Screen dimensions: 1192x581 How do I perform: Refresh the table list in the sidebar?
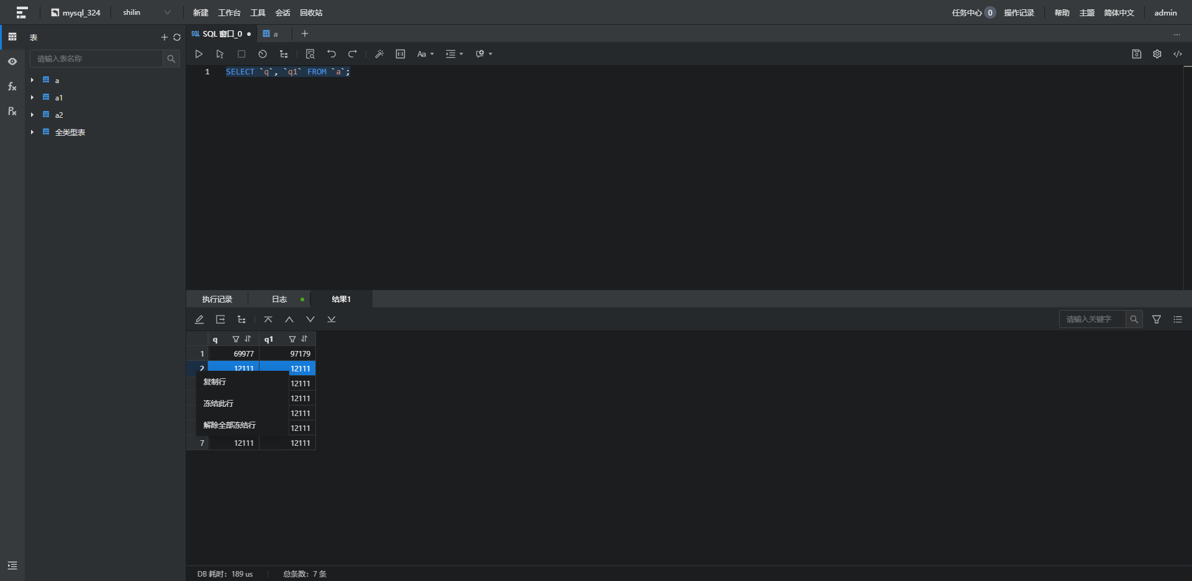pyautogui.click(x=178, y=37)
